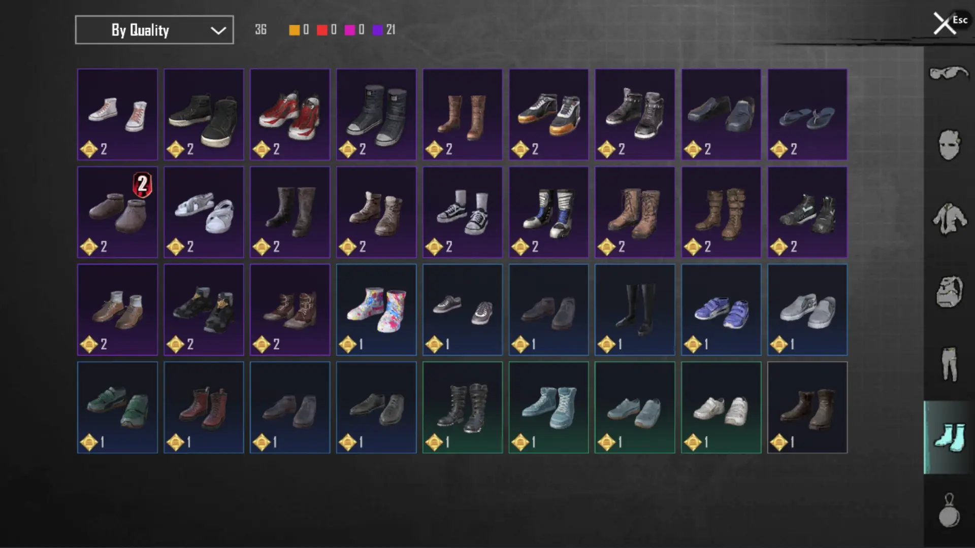Open the grenade ornament category icon
This screenshot has width=975, height=548.
949,510
